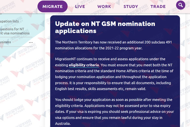190x127 pixels.
Task: Select the MIGRATE navigation tab
Action: coord(53,6)
